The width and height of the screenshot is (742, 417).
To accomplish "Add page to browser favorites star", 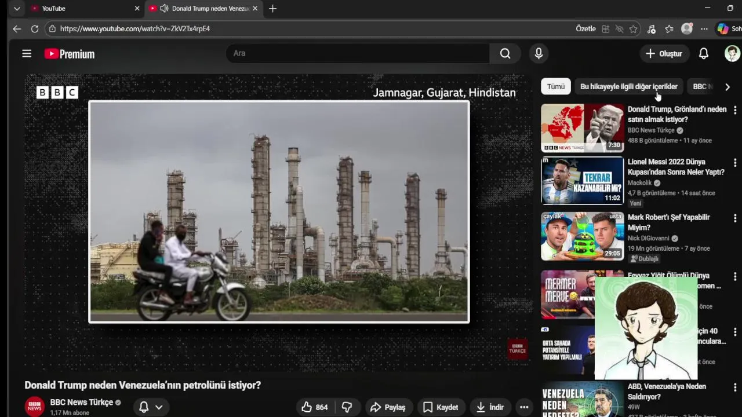I will tap(634, 29).
